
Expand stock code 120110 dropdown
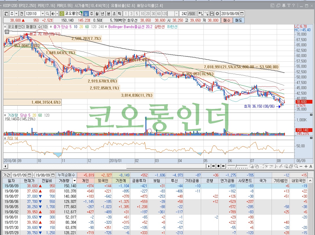tap(43, 14)
